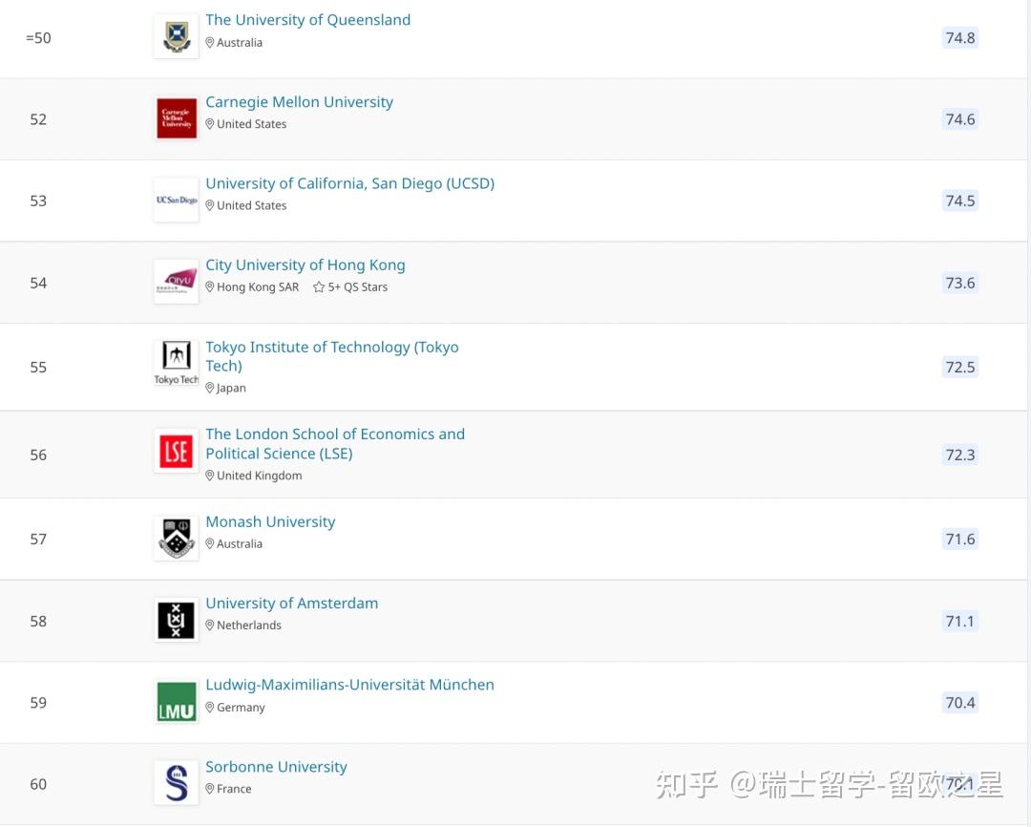Click the United Kingdom location text
1031x827 pixels.
coord(259,477)
